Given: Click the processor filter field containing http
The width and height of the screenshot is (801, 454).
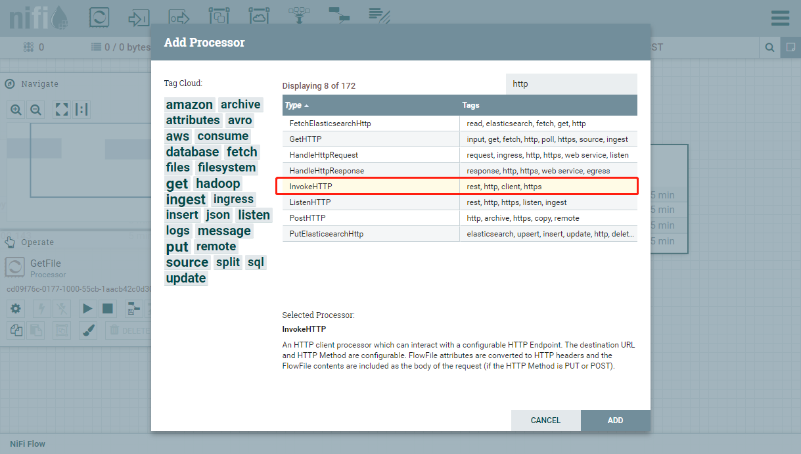Looking at the screenshot, I should click(571, 84).
